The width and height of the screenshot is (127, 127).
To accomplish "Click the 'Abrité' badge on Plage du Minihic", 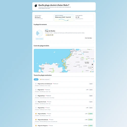I will coord(90,114).
